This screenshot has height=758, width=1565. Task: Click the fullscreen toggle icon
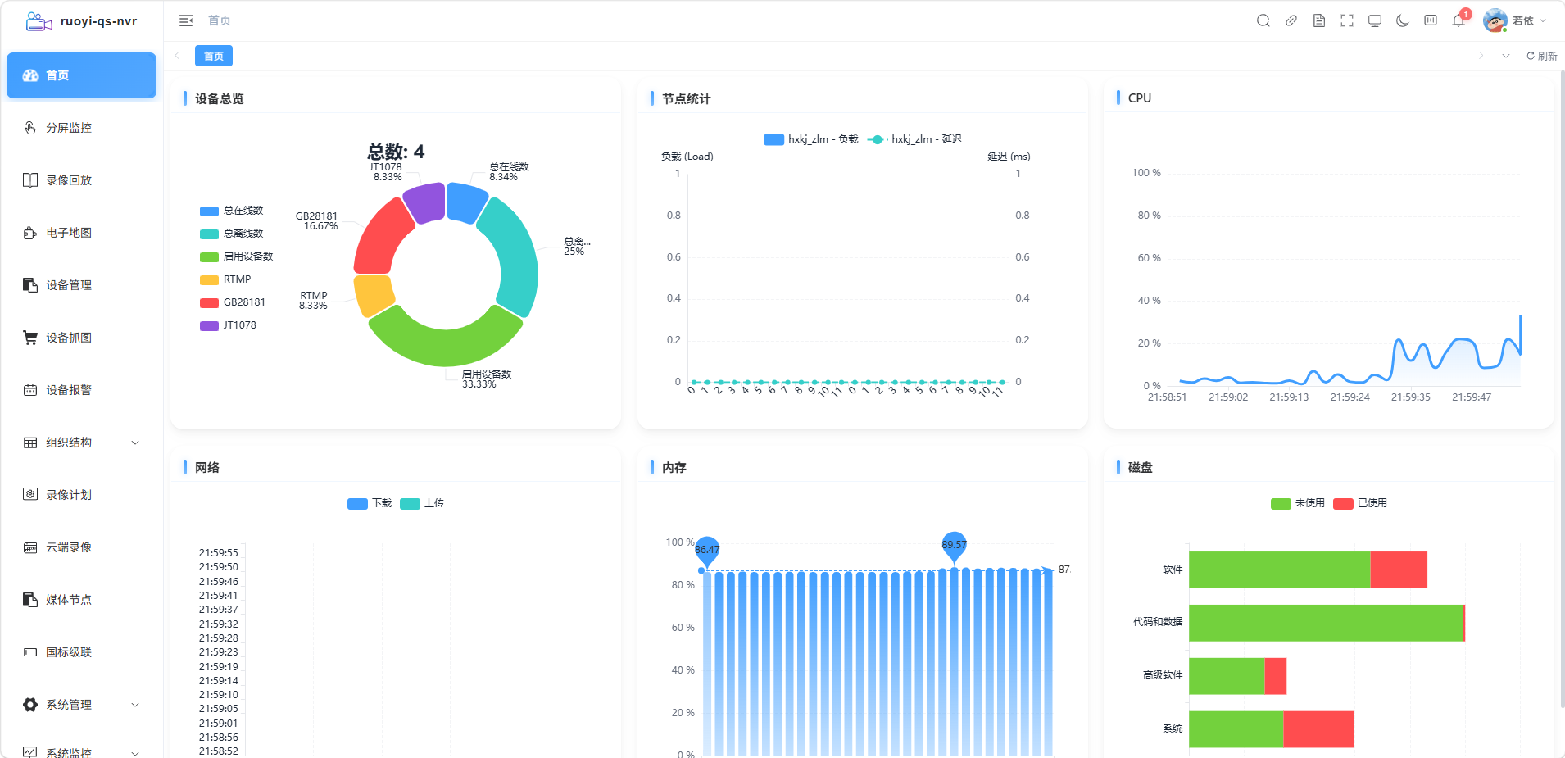[x=1347, y=20]
